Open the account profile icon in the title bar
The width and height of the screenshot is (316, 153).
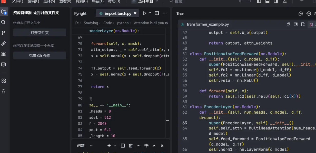tap(284, 1)
